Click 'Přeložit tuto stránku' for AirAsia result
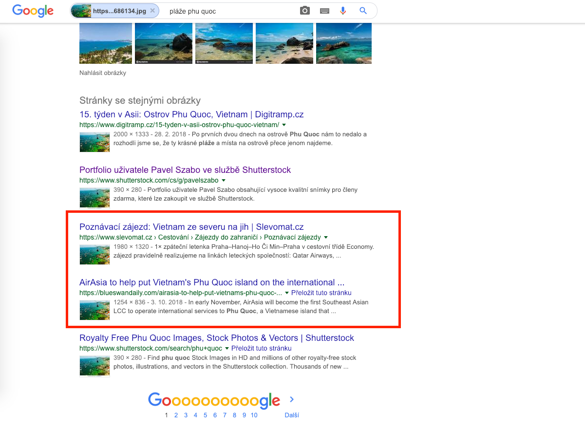Image resolution: width=585 pixels, height=429 pixels. [321, 293]
